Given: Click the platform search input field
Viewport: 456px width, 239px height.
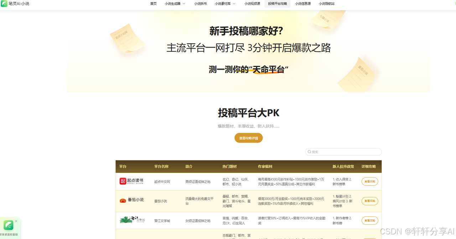Looking at the screenshot, I should (343, 152).
